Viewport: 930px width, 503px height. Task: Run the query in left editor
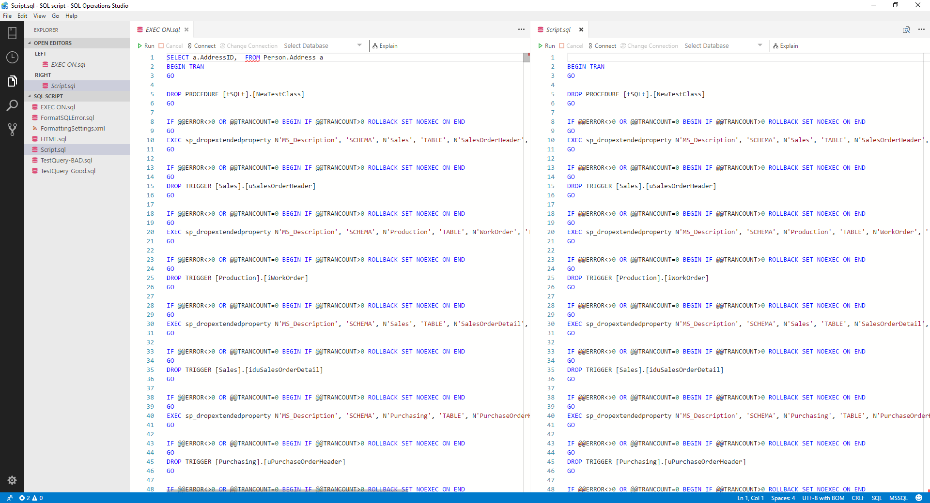tap(146, 46)
